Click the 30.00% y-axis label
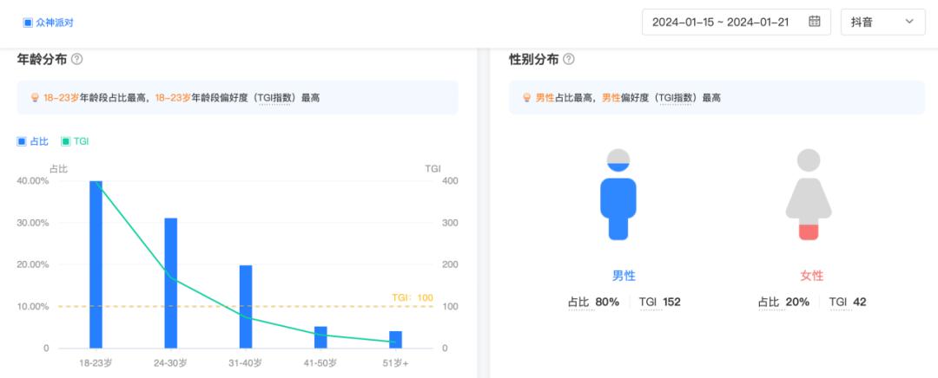The height and width of the screenshot is (378, 938). pyautogui.click(x=34, y=223)
